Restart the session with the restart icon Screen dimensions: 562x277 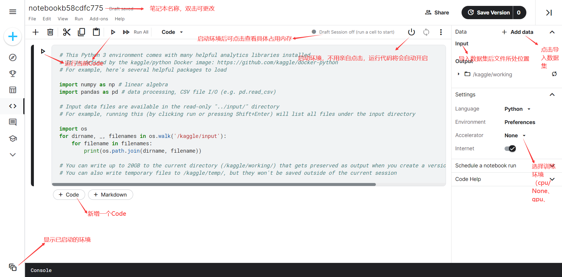tap(426, 32)
